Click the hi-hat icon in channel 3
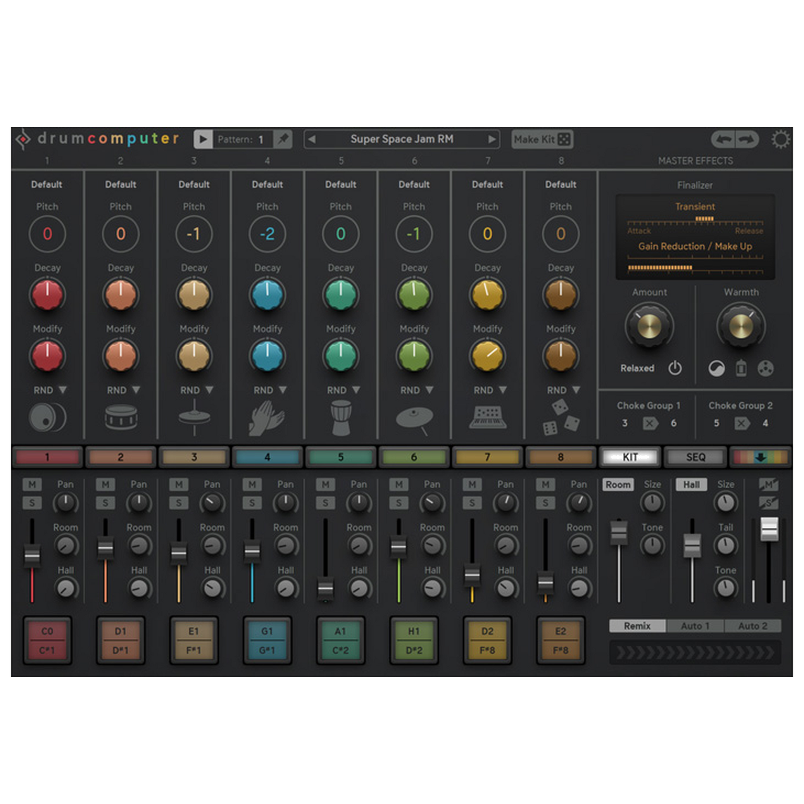The width and height of the screenshot is (804, 804). click(194, 417)
